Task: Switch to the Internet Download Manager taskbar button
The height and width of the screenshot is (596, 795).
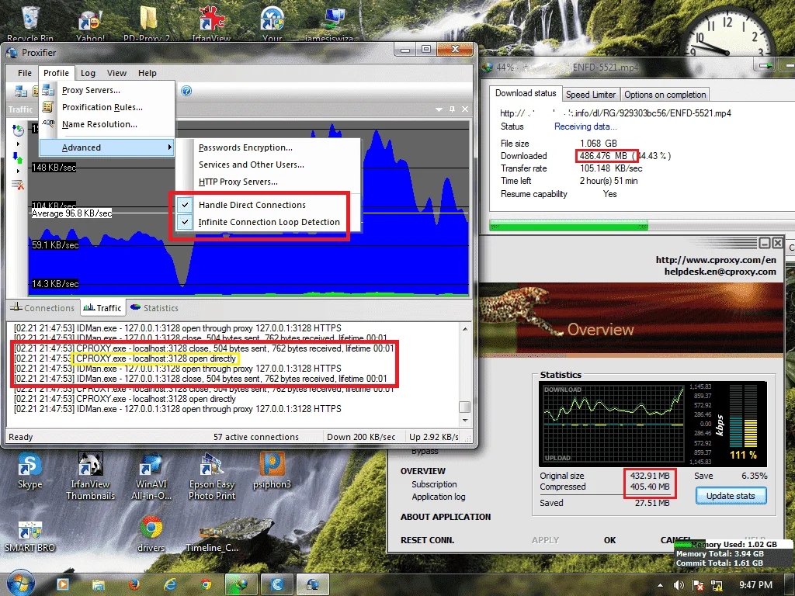Action: [241, 585]
